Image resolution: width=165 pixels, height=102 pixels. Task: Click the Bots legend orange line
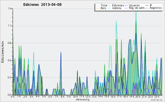[98, 8]
